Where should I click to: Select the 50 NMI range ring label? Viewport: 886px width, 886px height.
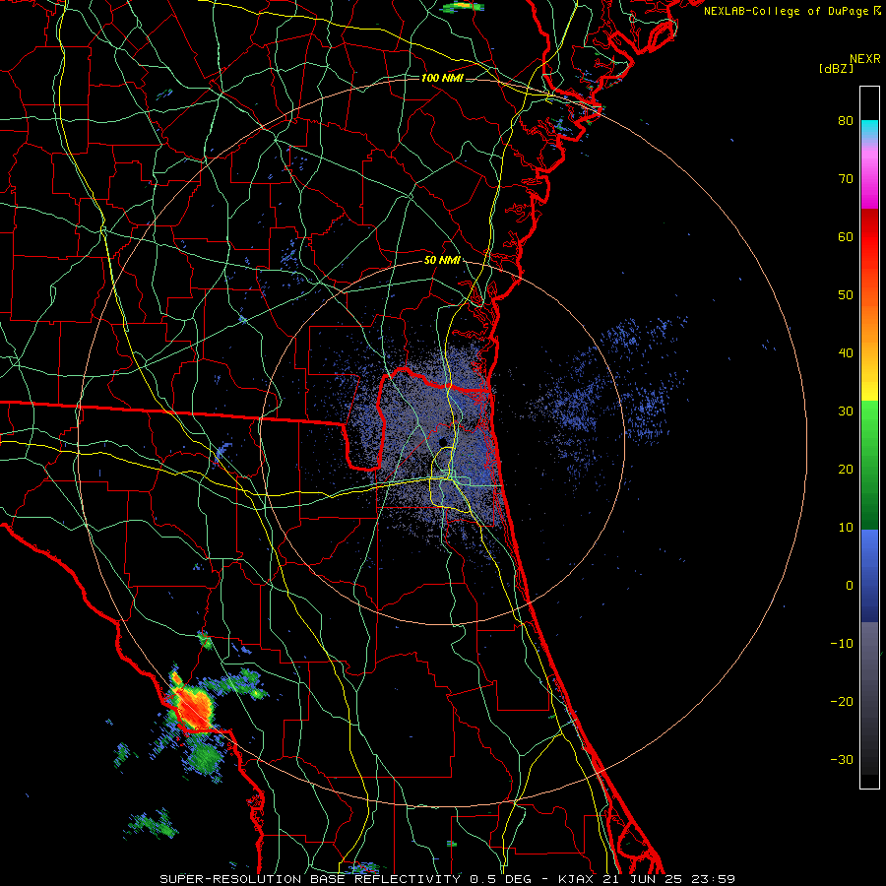click(442, 261)
